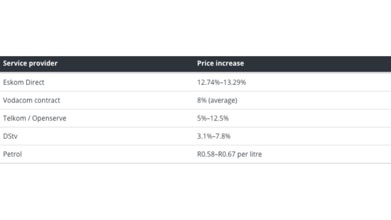
Task: Select the Petrol provider cell
Action: point(12,154)
